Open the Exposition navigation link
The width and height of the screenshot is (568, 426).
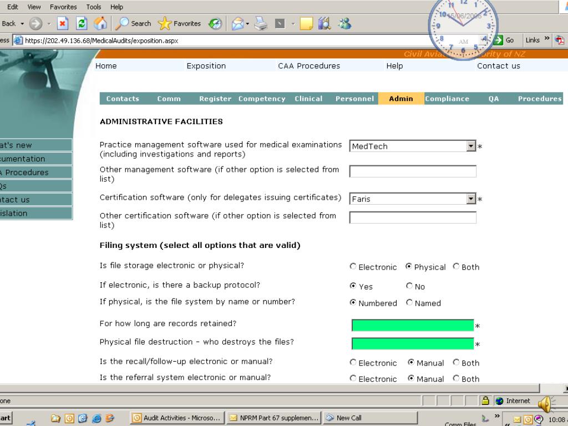(x=206, y=66)
